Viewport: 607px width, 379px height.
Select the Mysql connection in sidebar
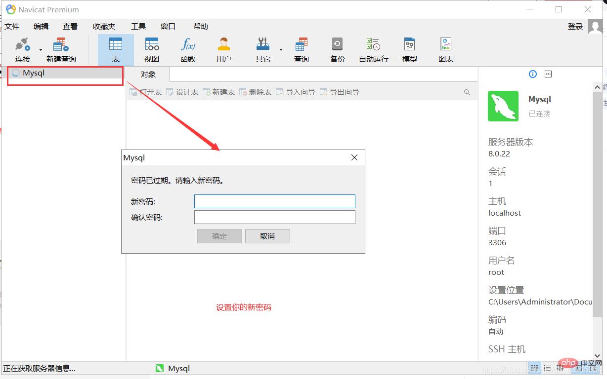point(34,73)
